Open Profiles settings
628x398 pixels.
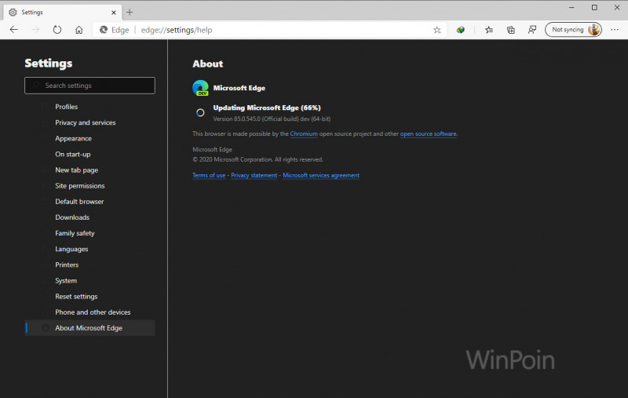(67, 107)
